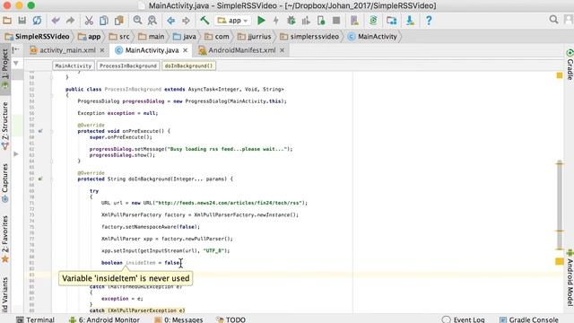
Task: Click the Cut scissors icon
Action: coord(89,21)
